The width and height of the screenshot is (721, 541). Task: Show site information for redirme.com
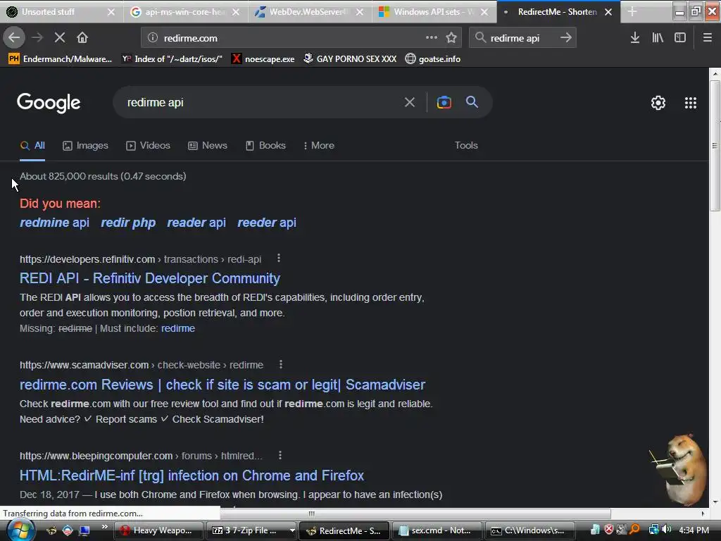coord(153,38)
